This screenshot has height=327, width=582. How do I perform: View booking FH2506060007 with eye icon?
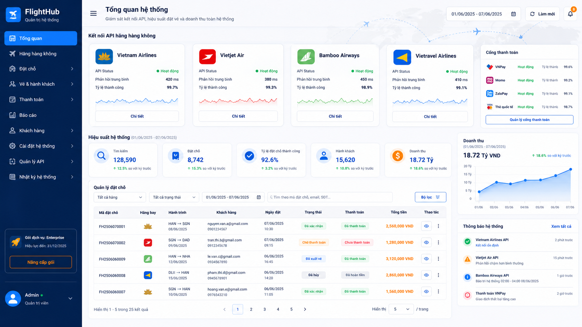(426, 292)
